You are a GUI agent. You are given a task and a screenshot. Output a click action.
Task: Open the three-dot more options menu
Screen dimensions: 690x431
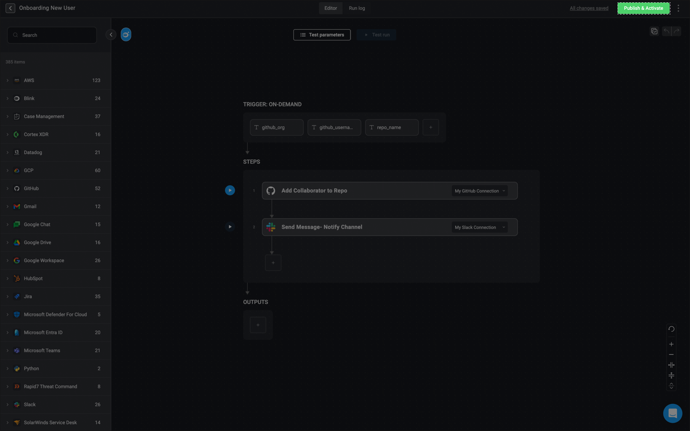[678, 8]
